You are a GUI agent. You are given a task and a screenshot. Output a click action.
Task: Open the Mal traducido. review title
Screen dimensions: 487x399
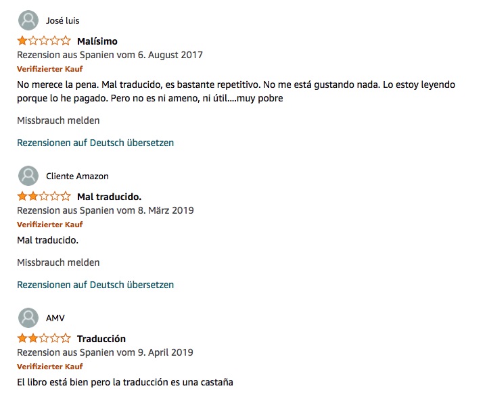click(x=109, y=197)
